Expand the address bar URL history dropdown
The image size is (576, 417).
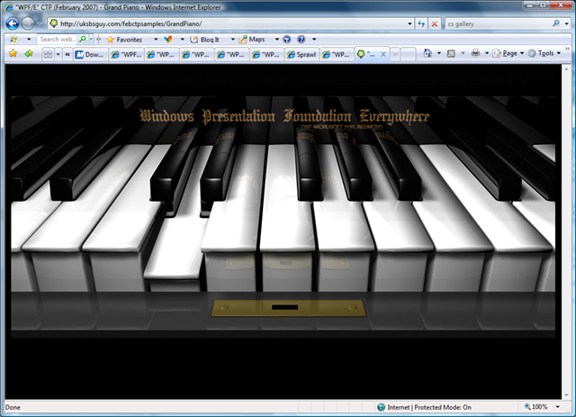(409, 24)
